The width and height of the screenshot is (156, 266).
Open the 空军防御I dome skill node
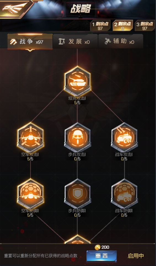31,194
